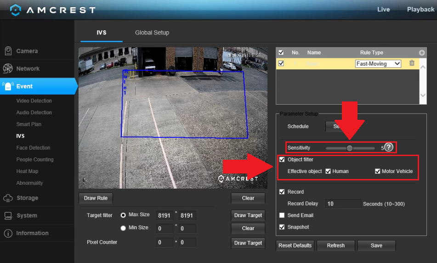The height and width of the screenshot is (263, 437).
Task: Click the Storage cloud icon
Action: (8, 198)
